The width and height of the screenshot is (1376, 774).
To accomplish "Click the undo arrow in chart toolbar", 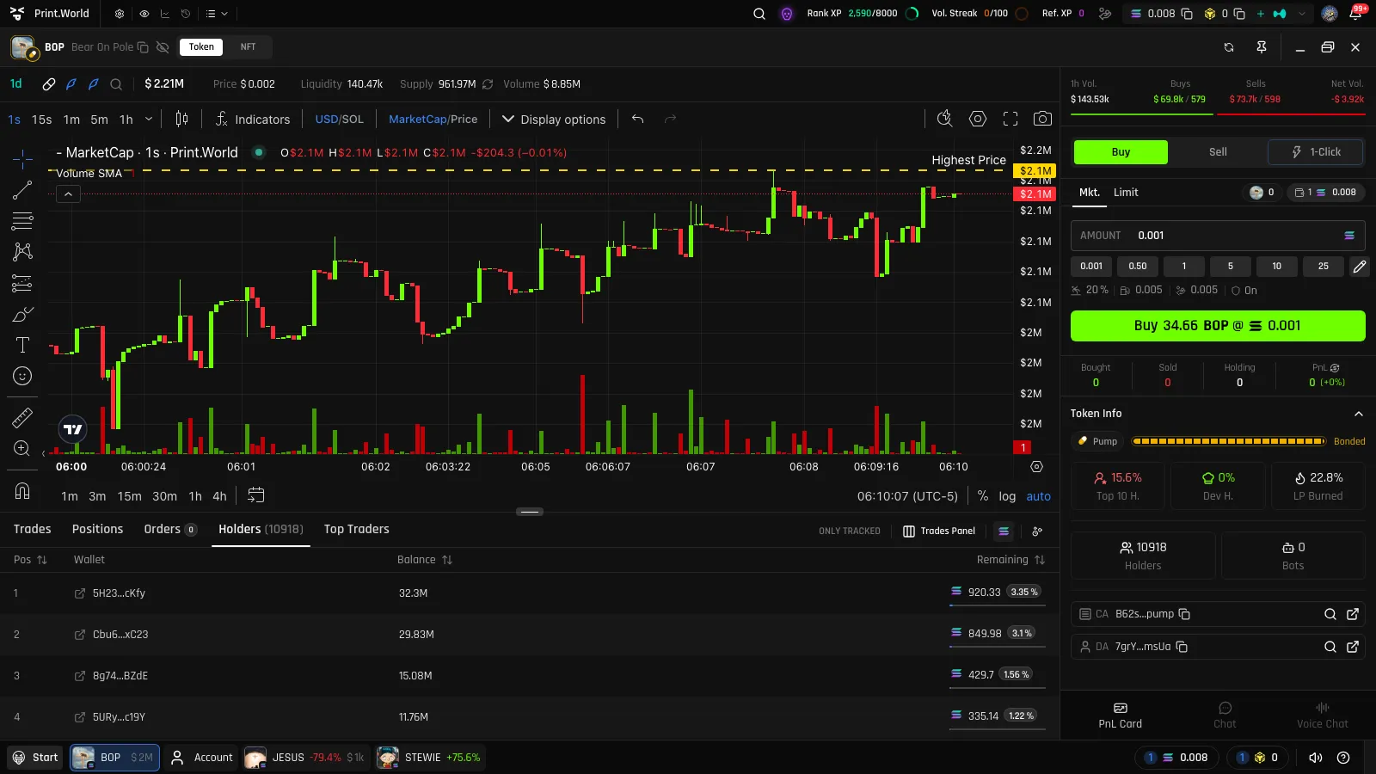I will [637, 119].
